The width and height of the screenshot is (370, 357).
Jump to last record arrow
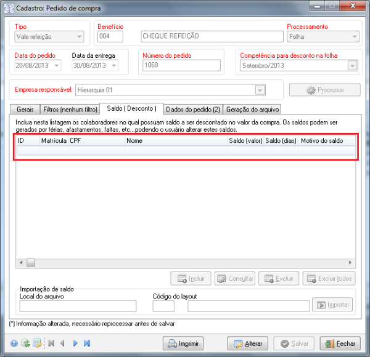(x=87, y=343)
